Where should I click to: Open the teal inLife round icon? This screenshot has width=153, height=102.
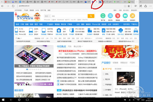point(125,16)
